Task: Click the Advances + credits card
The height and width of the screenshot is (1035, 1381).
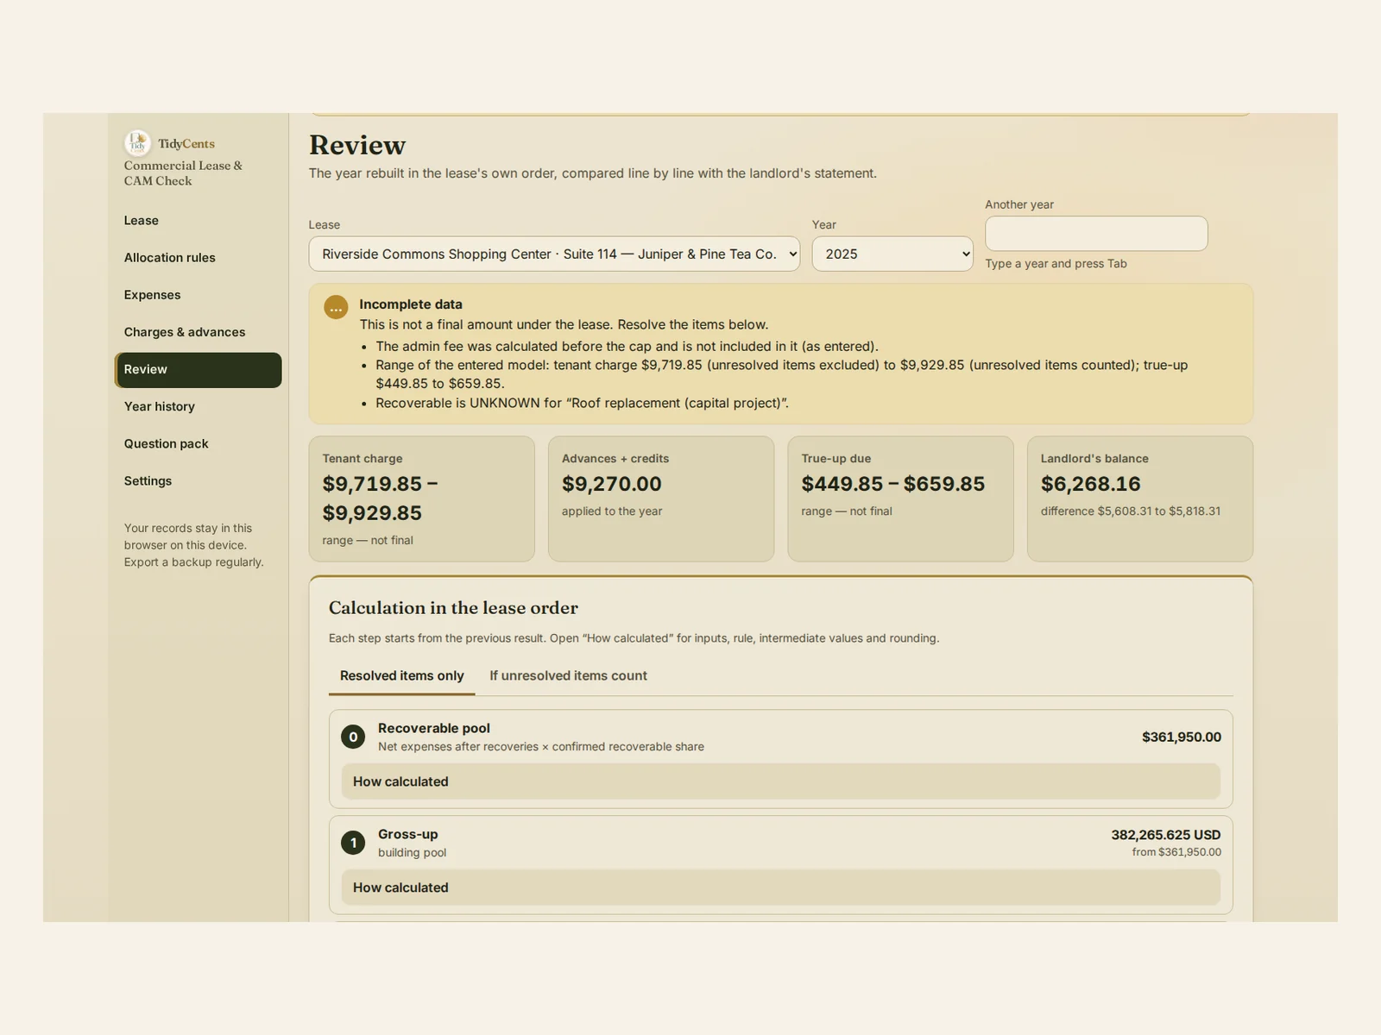Action: click(x=661, y=499)
